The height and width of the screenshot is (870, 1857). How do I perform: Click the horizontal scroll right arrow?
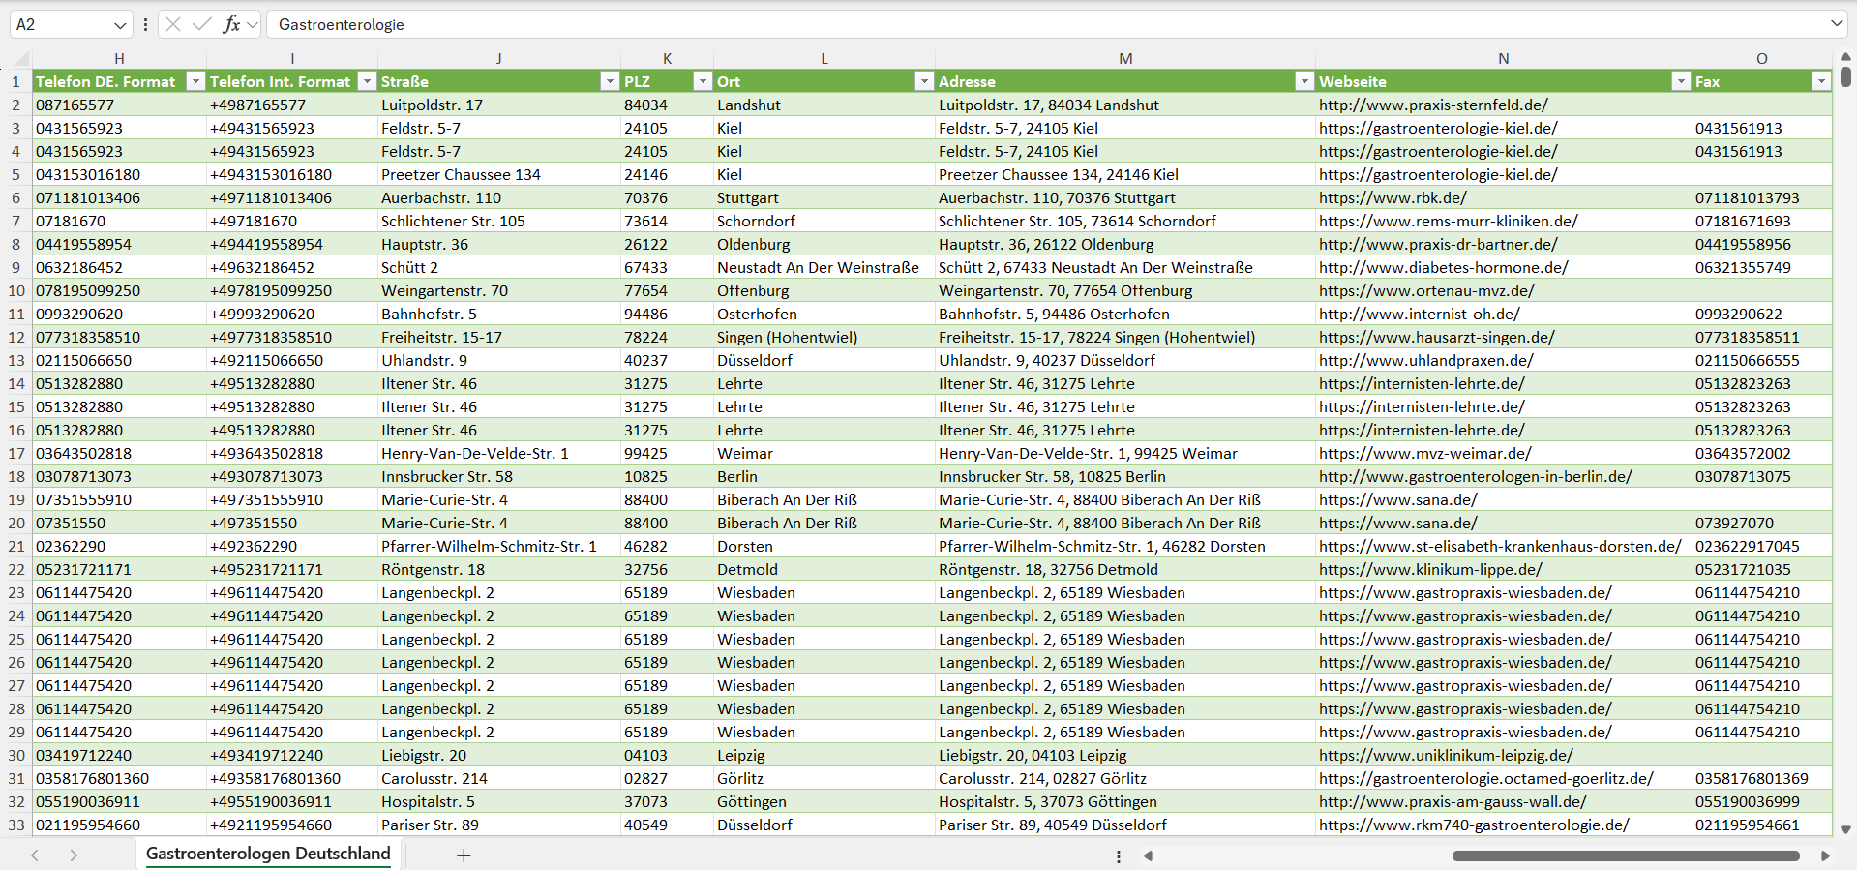point(1825,855)
